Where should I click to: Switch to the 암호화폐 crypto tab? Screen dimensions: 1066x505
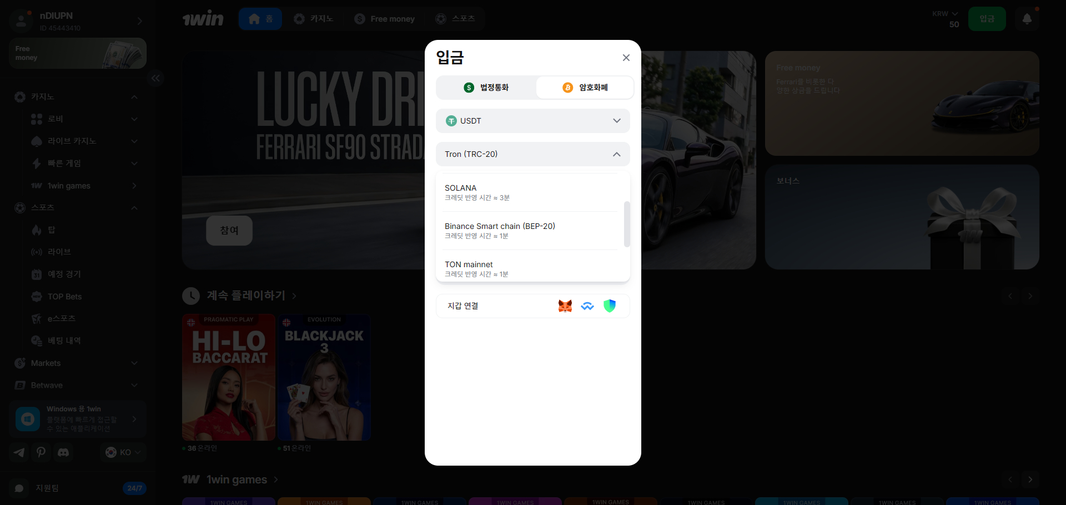pyautogui.click(x=585, y=88)
